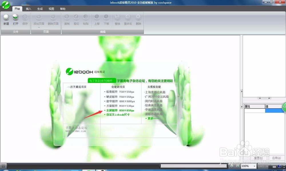Switch to the 视图 ribbon tab
Viewport: 286px width, 171px height.
[x=51, y=9]
